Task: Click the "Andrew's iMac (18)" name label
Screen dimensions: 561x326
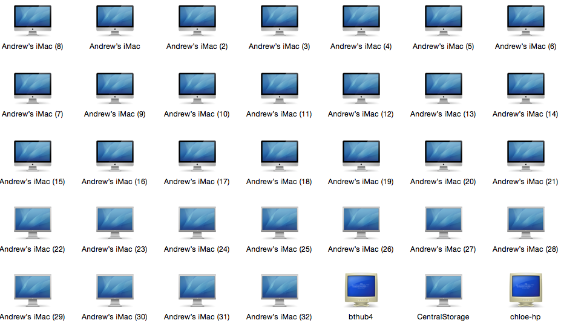Action: pos(279,181)
